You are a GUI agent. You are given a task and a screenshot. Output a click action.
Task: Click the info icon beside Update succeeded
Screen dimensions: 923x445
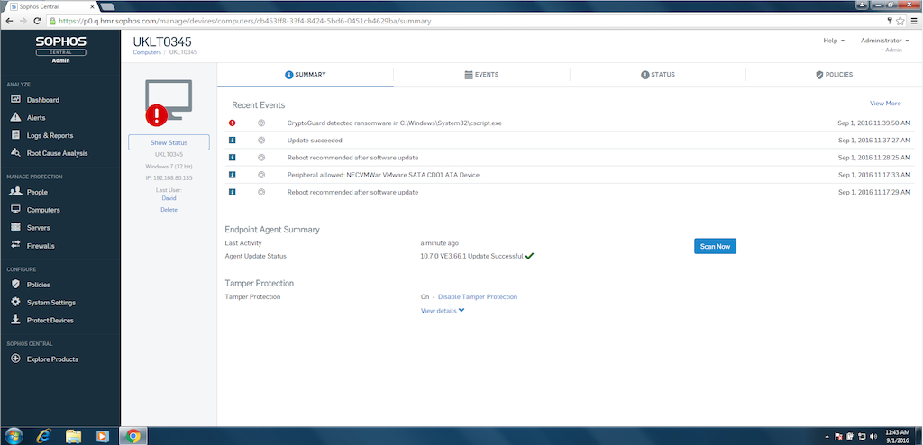[232, 141]
